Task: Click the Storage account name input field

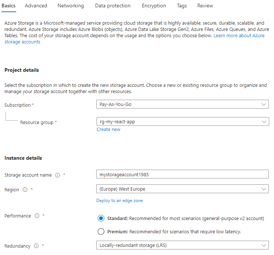Action: click(183, 174)
